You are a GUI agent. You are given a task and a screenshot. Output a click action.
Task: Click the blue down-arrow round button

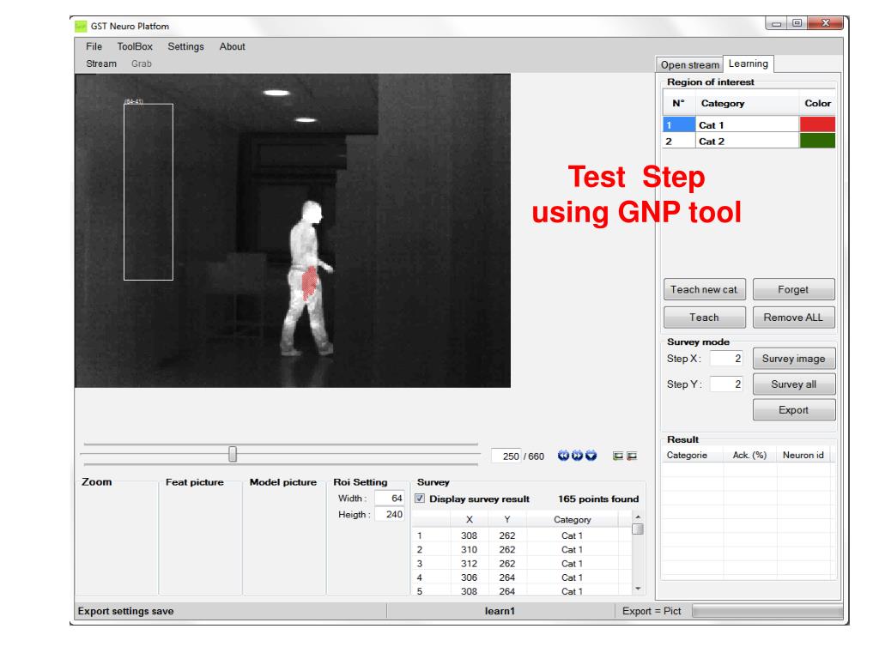tap(591, 456)
